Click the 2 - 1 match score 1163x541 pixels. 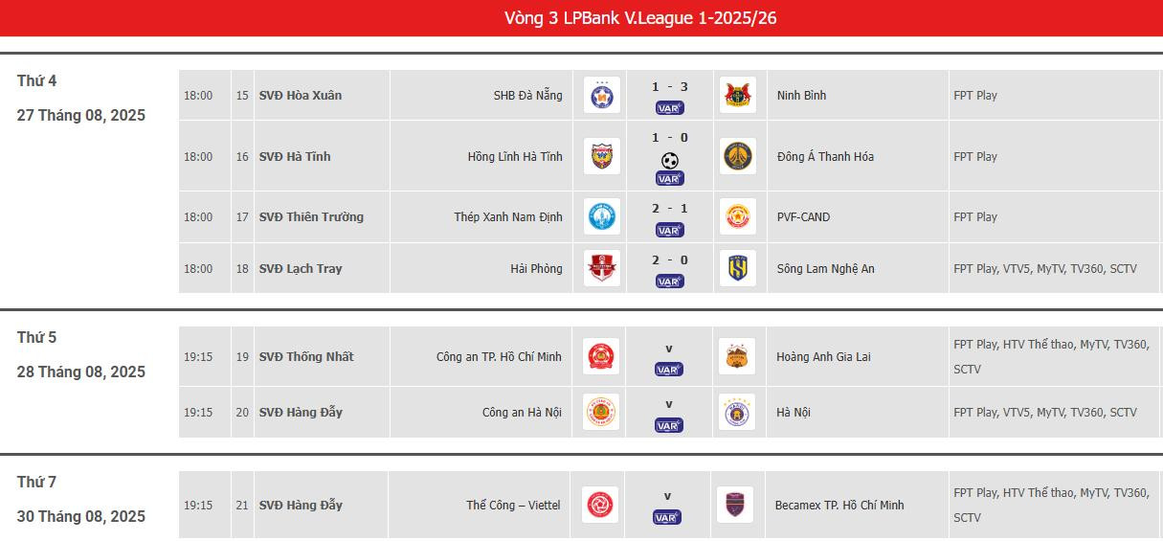(669, 209)
